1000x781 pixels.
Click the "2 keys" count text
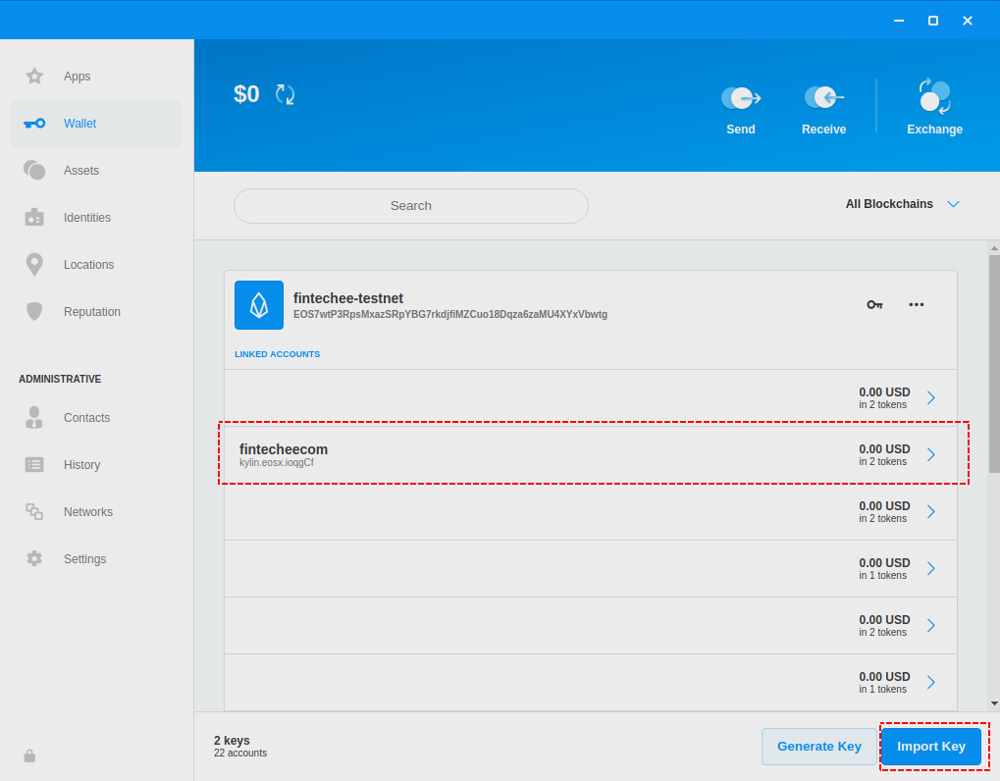(x=232, y=740)
